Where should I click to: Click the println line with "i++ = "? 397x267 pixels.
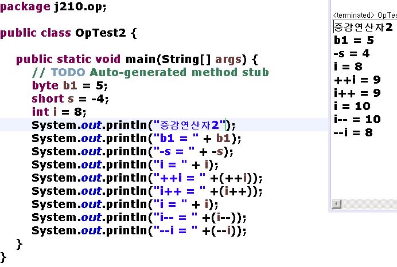point(147,191)
